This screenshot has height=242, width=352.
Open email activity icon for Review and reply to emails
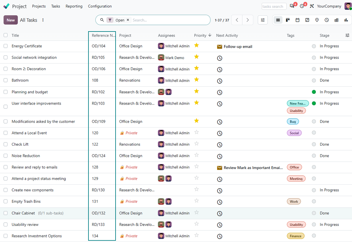[x=220, y=168]
